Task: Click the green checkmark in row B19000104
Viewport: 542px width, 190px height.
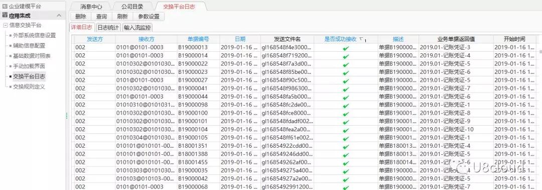Action: tap(346, 130)
